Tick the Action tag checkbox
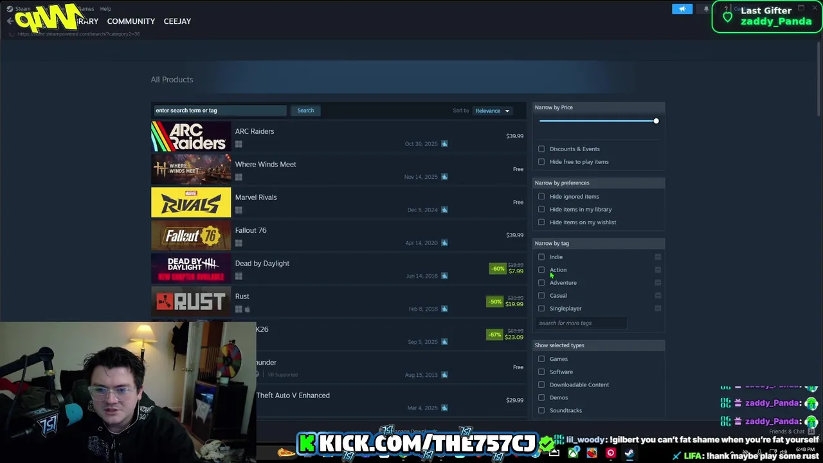The image size is (823, 463). (541, 269)
